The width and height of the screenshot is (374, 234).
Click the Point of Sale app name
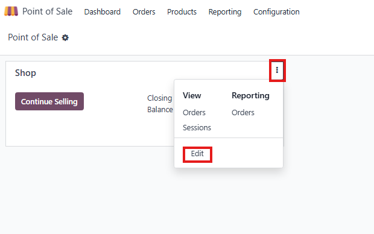click(47, 11)
